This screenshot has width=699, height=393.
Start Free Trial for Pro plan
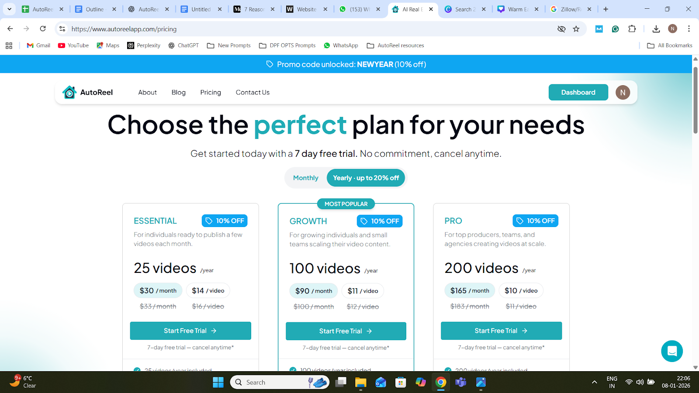click(x=501, y=331)
